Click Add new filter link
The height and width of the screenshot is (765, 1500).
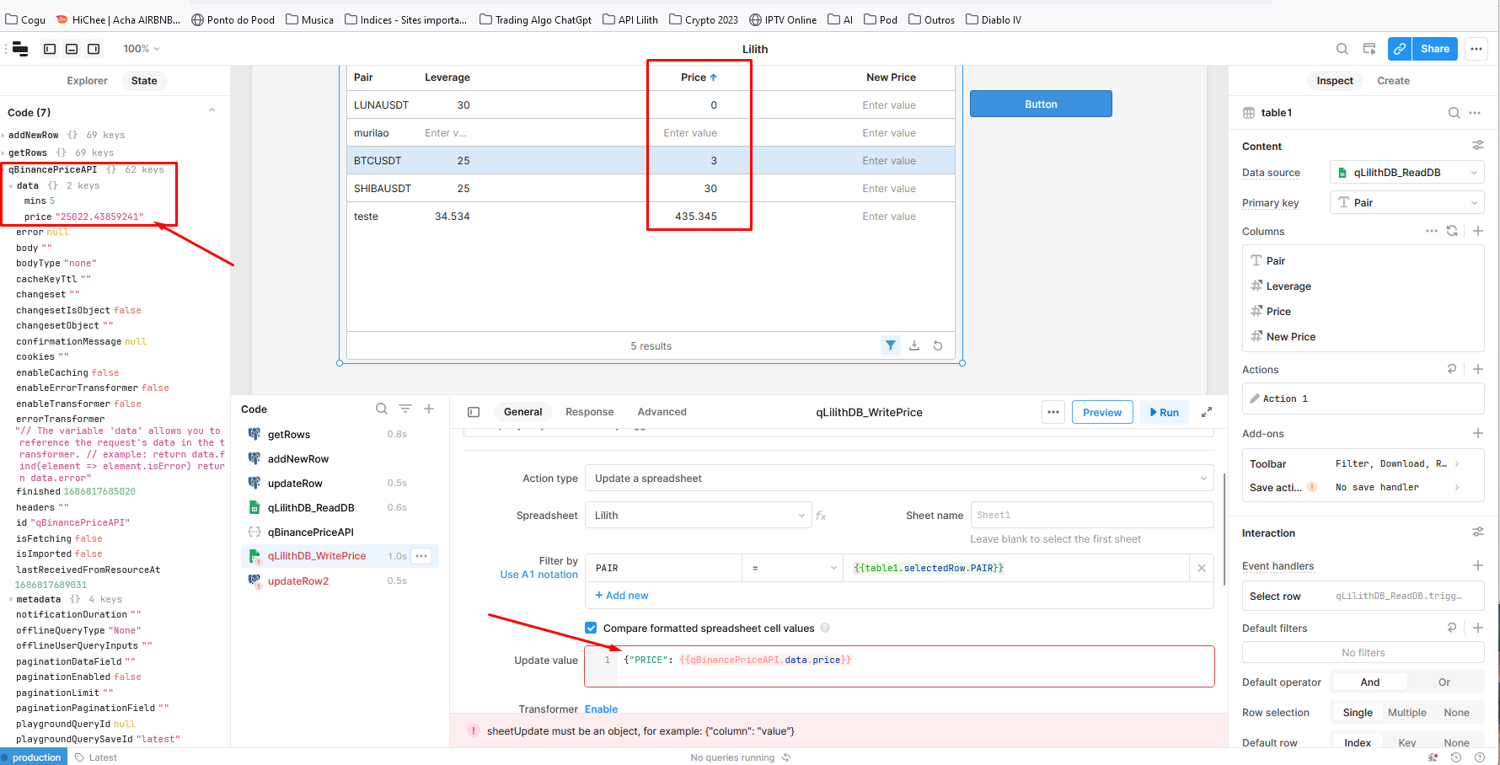pos(622,596)
